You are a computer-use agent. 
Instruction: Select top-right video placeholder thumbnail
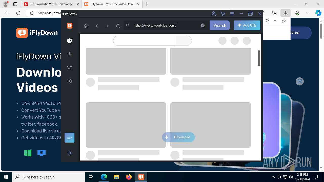[x=211, y=61]
